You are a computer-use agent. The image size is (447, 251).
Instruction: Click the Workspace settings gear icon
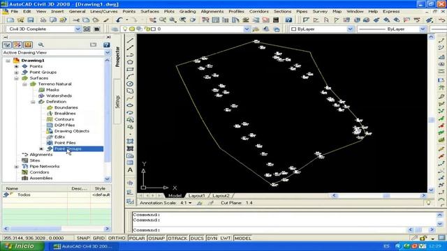[87, 29]
